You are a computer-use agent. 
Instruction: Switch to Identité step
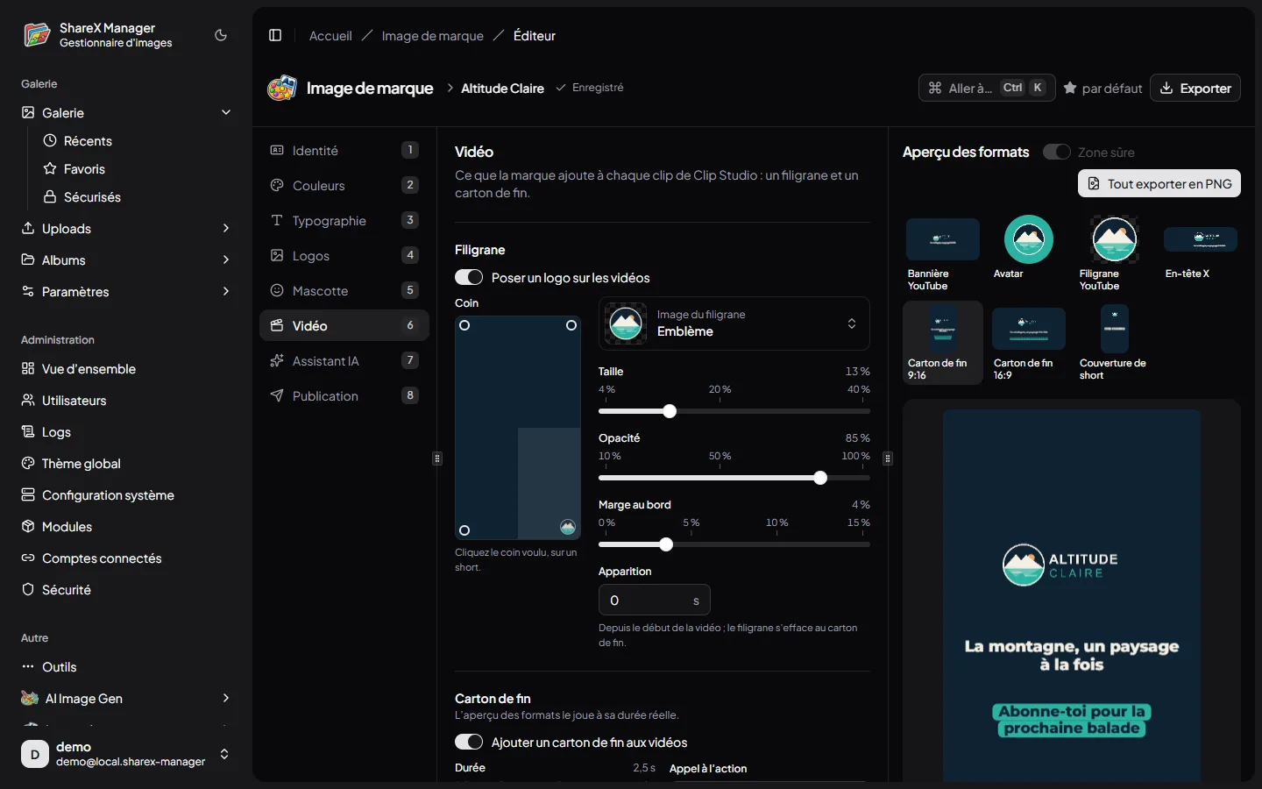[344, 150]
